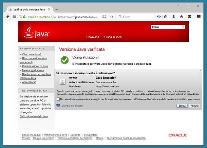Open the Messaggi di errore link

tap(33, 70)
